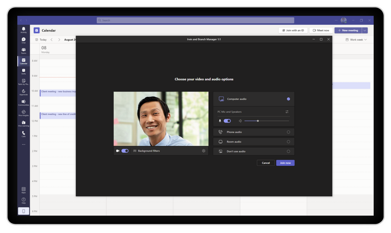391x233 pixels.
Task: Select the Phone audio option
Action: 254,132
